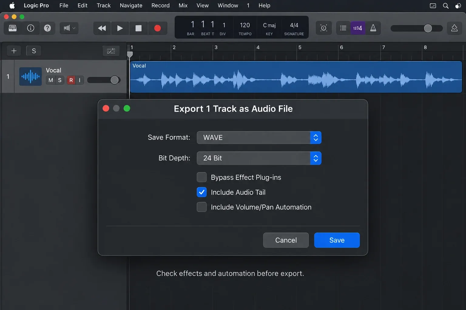
Task: Open Spotlight search in menu bar
Action: coord(446,6)
